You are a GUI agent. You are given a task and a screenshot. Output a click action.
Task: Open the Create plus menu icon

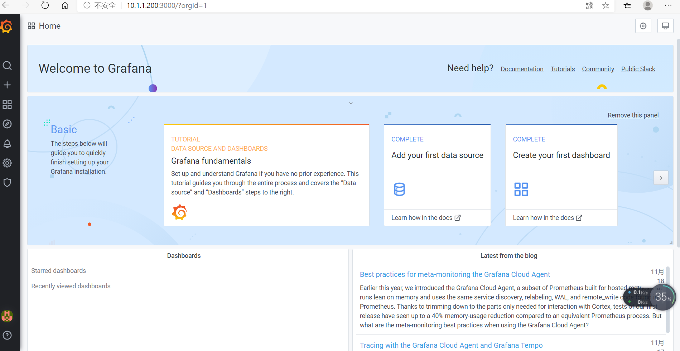pyautogui.click(x=7, y=85)
